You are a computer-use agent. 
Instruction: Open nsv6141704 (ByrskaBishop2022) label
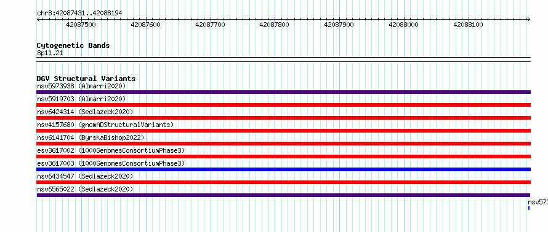click(90, 137)
